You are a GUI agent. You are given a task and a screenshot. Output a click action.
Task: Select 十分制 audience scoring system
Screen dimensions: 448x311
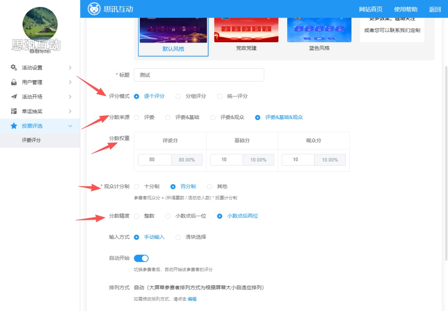pos(136,186)
